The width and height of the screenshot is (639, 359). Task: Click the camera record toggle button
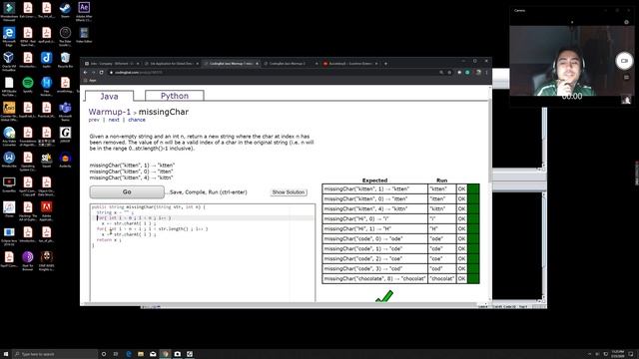click(624, 61)
